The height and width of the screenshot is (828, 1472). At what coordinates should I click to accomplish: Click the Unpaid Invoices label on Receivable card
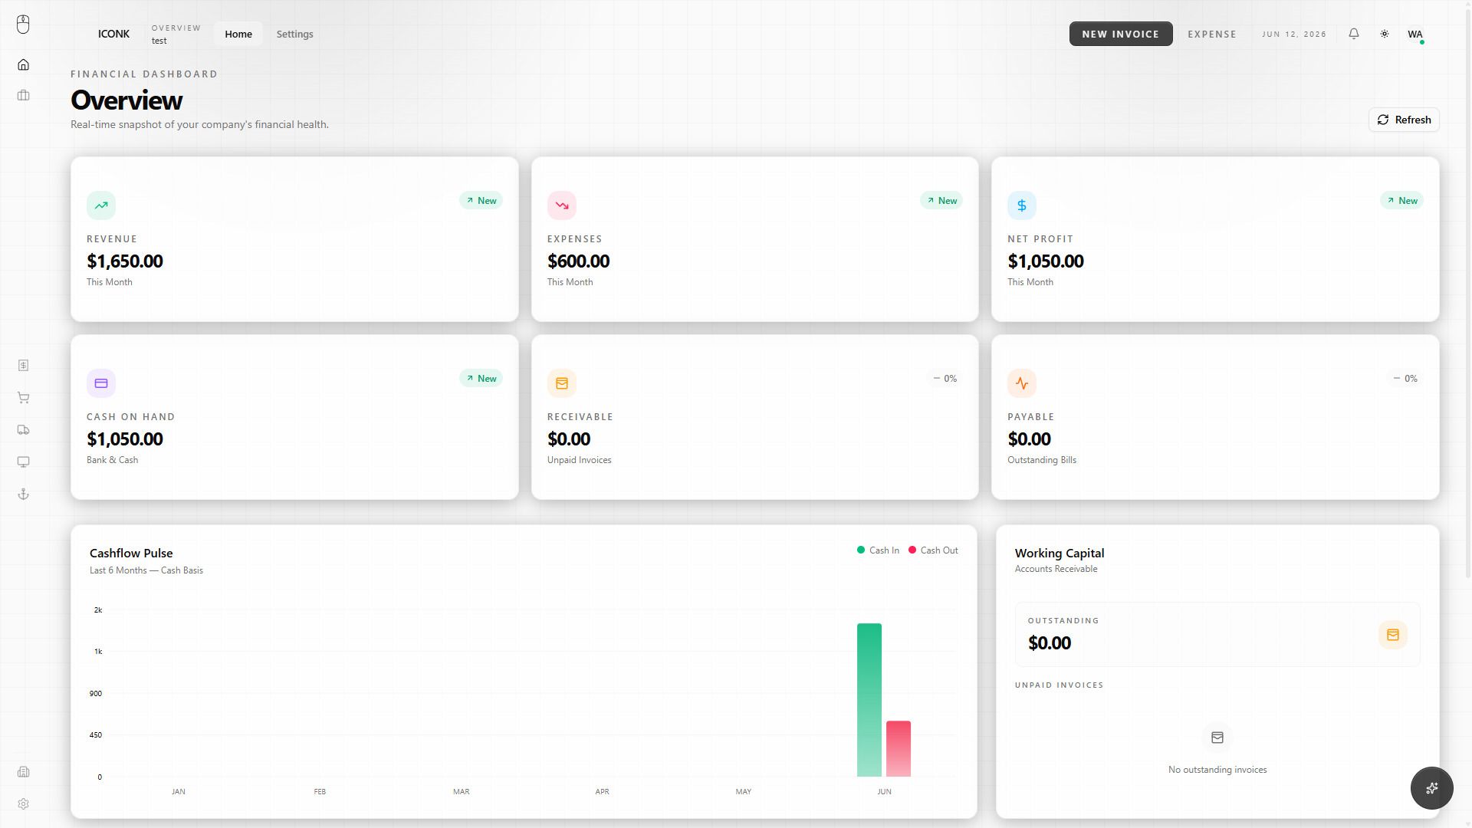point(580,460)
